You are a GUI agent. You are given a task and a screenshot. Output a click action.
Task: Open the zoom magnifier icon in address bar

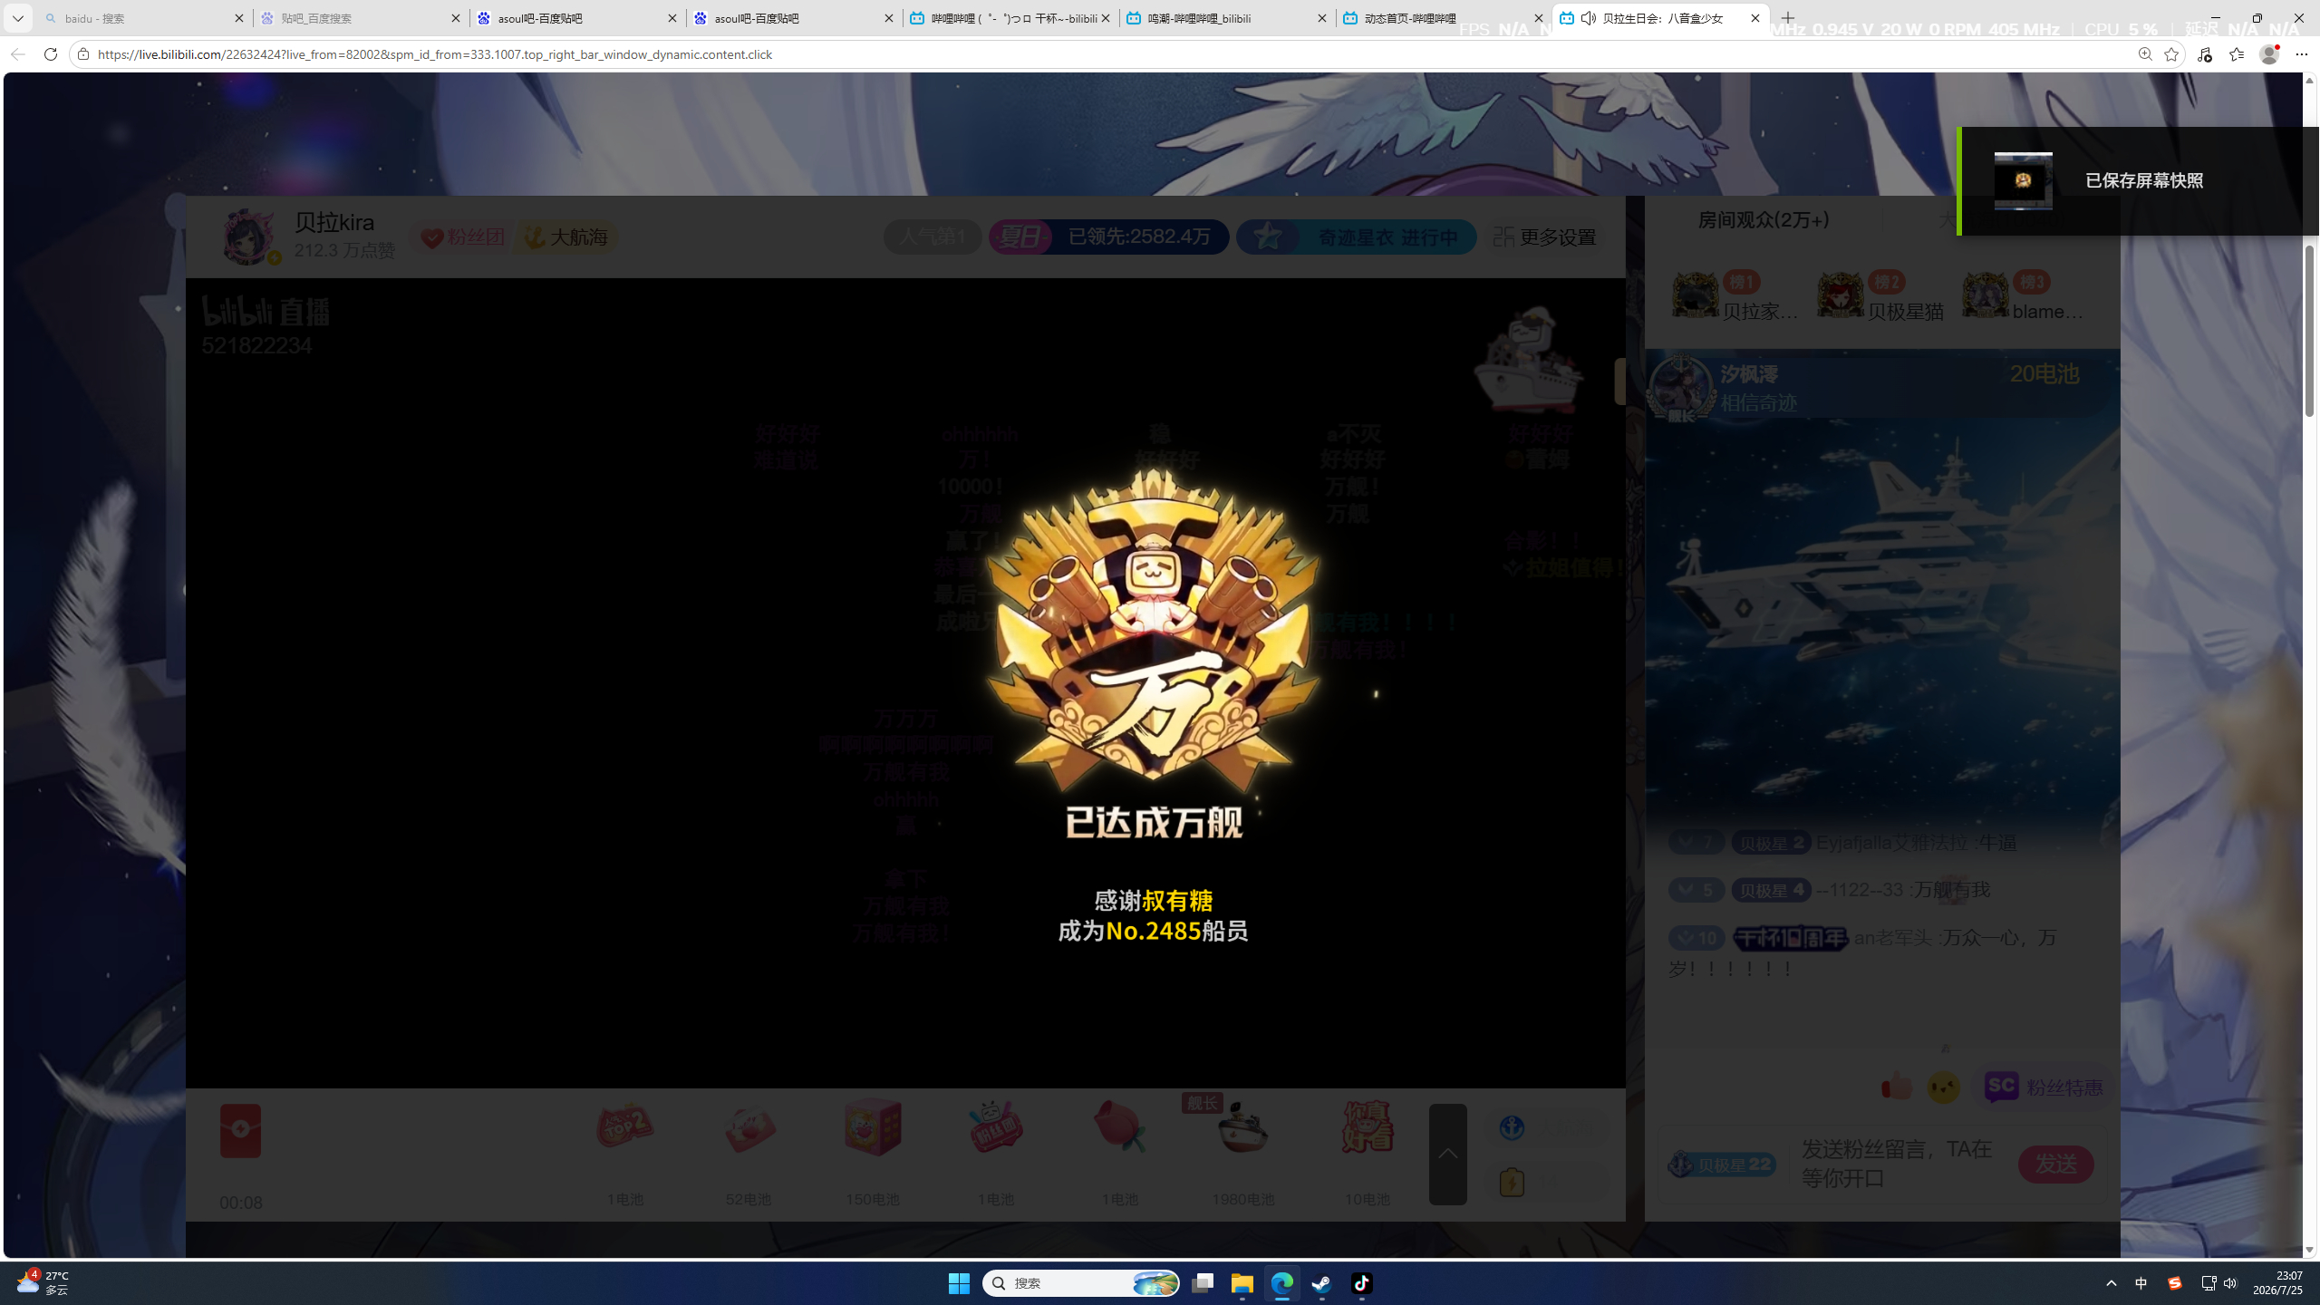point(2145,54)
